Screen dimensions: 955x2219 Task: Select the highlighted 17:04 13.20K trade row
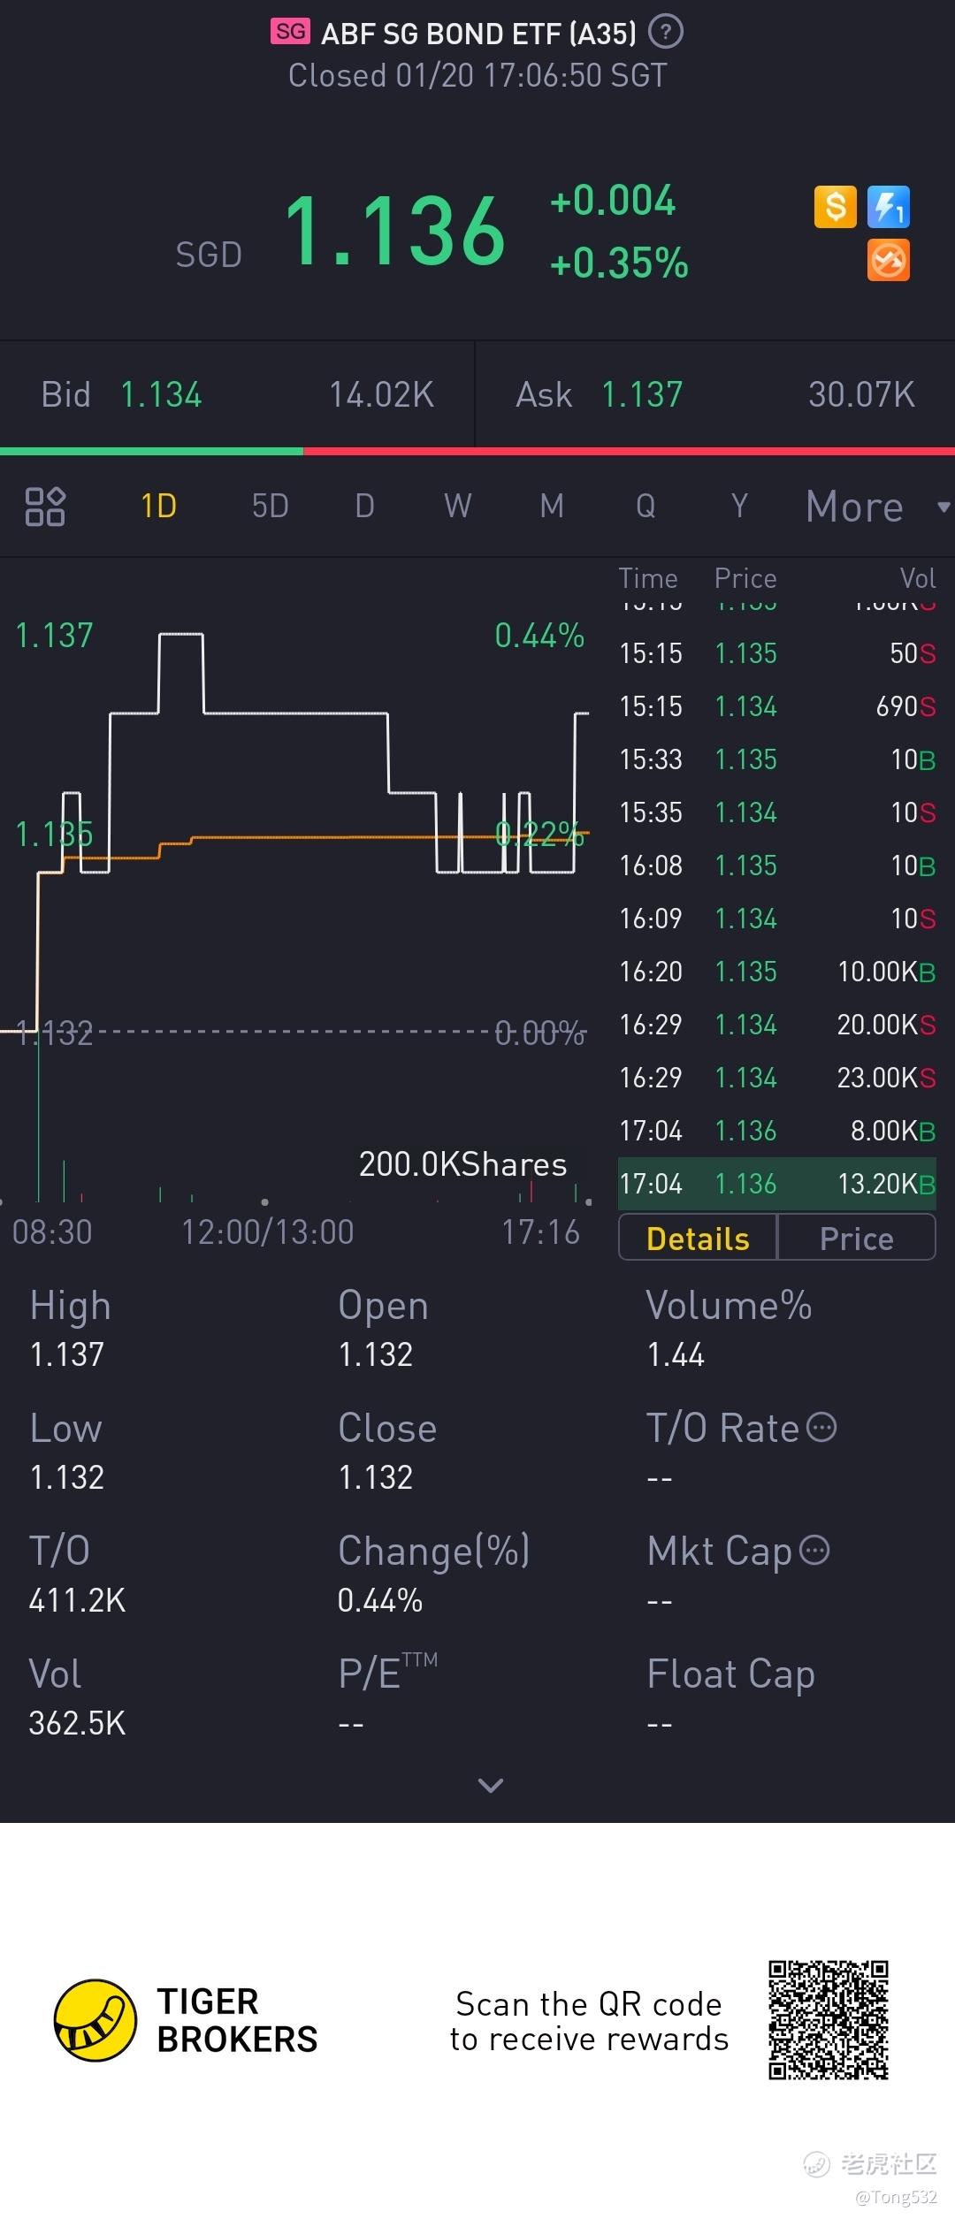[777, 1184]
